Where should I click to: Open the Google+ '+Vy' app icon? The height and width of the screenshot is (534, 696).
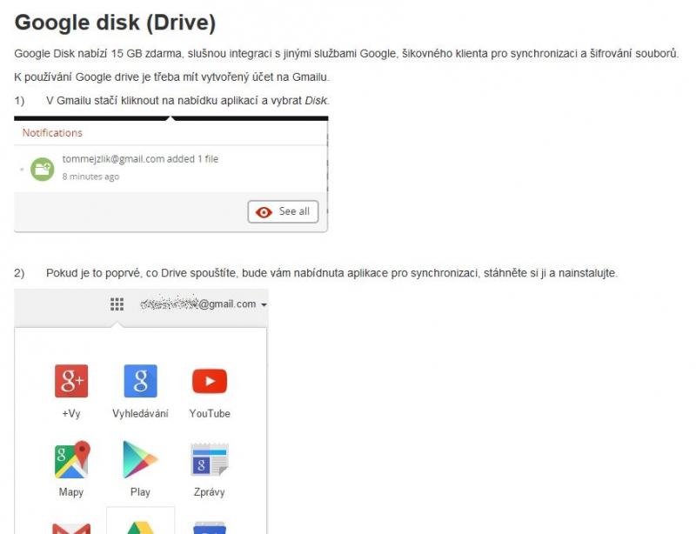pos(71,381)
